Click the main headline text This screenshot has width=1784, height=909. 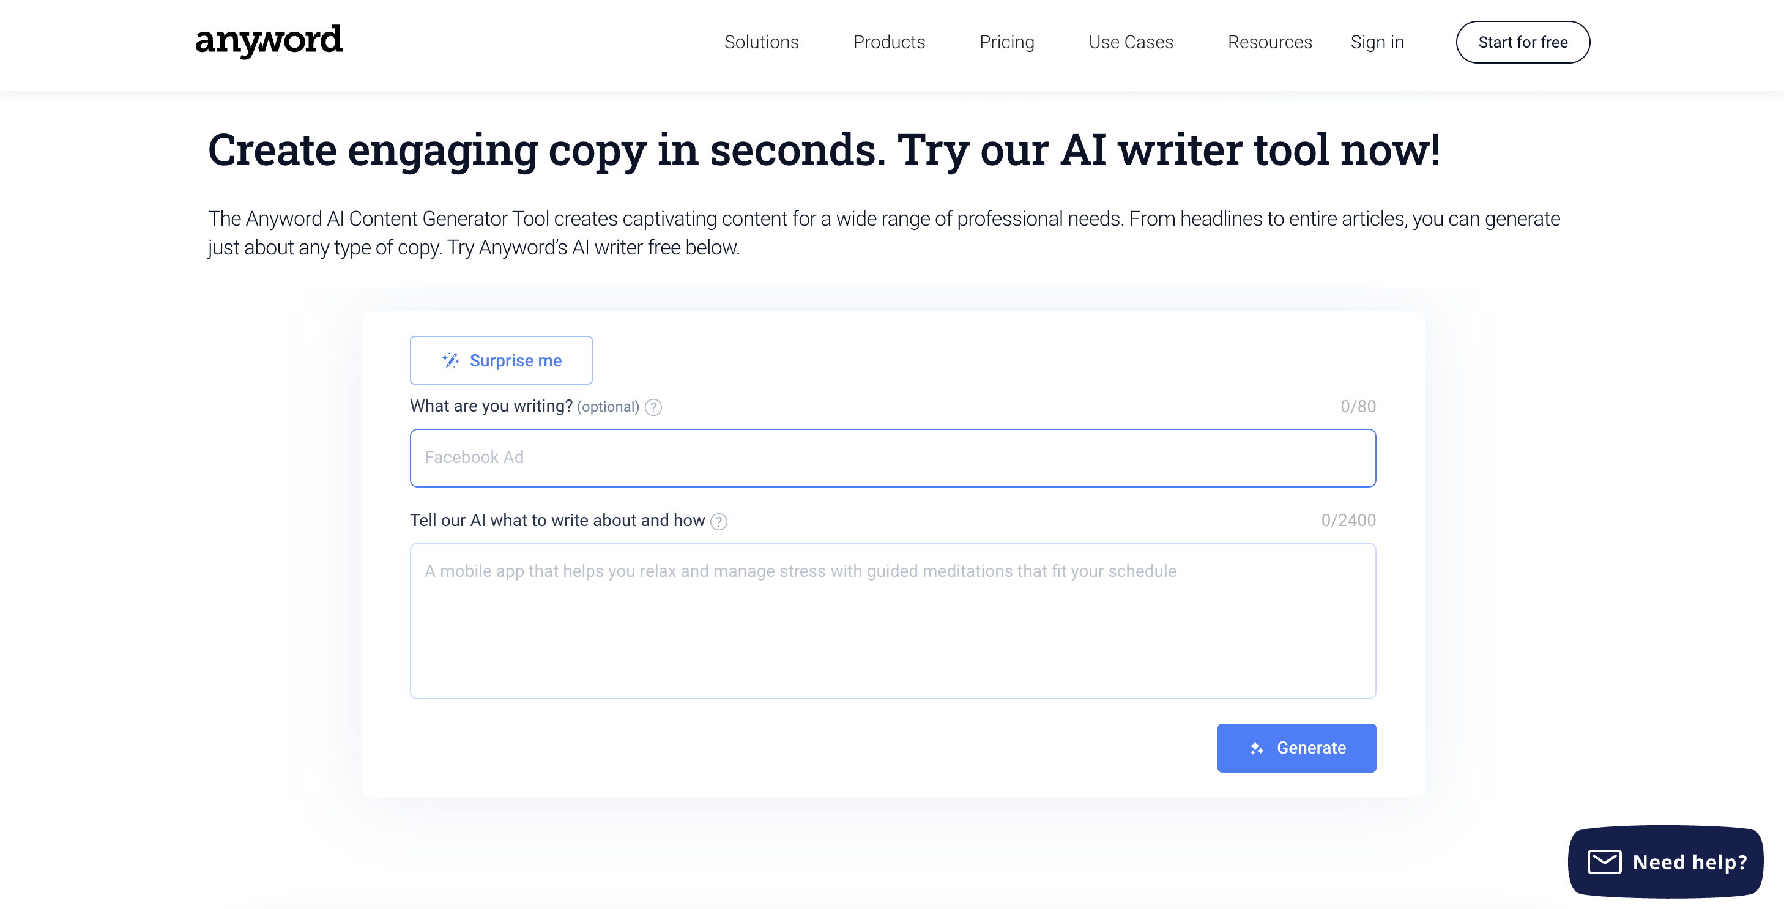[824, 150]
